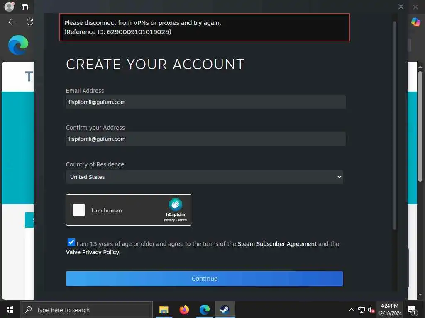Click the network icon in system tray
Image resolution: width=425 pixels, height=318 pixels.
(x=361, y=310)
